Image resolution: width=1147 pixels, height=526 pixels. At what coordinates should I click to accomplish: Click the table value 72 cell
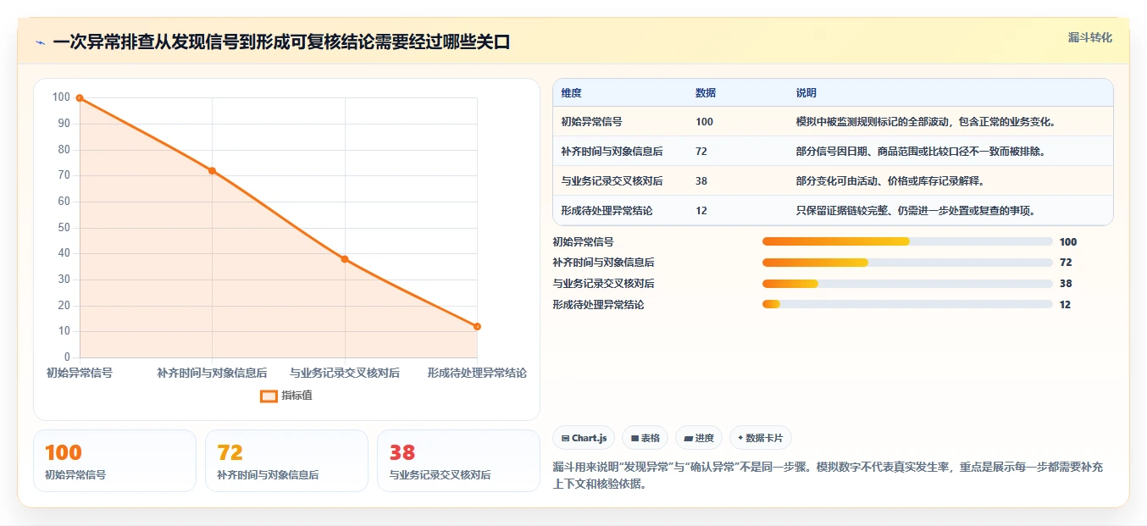701,152
